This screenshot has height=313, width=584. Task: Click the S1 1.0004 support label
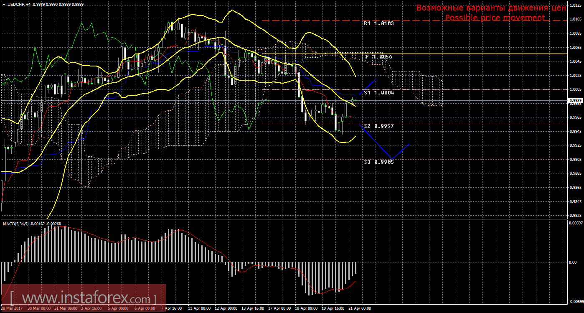point(378,93)
